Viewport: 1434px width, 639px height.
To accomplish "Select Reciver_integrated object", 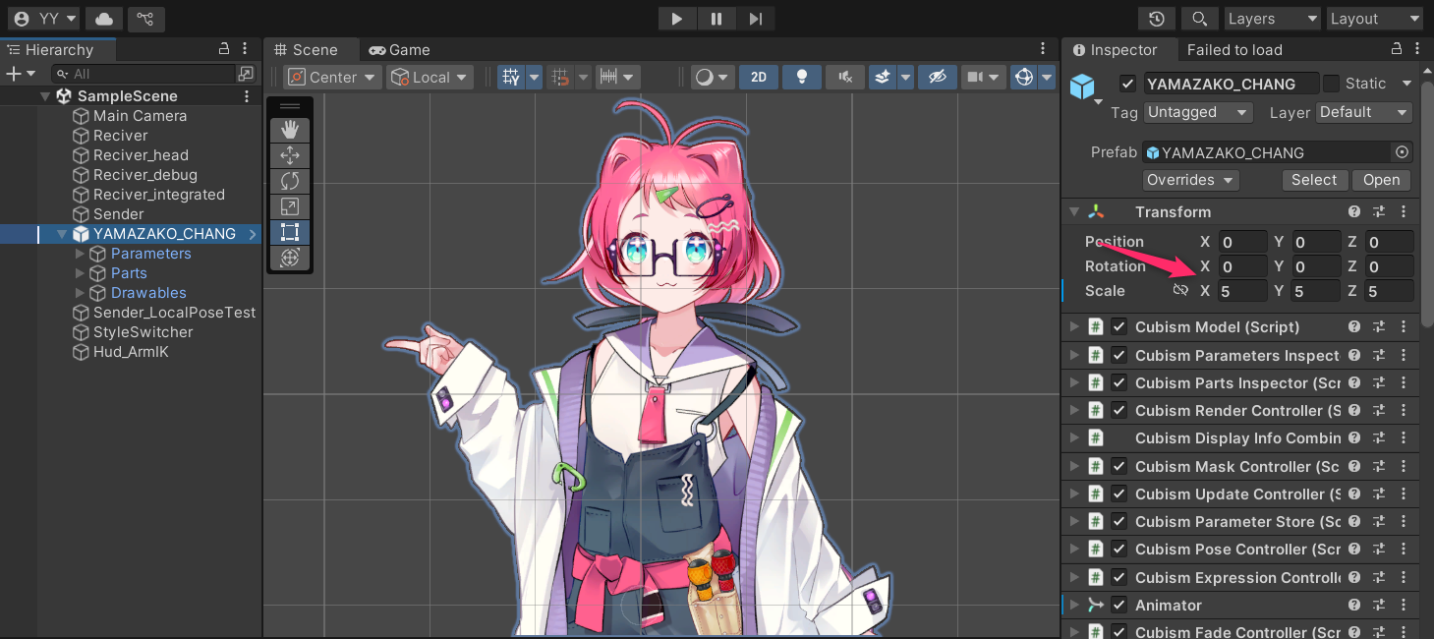I will pyautogui.click(x=158, y=195).
